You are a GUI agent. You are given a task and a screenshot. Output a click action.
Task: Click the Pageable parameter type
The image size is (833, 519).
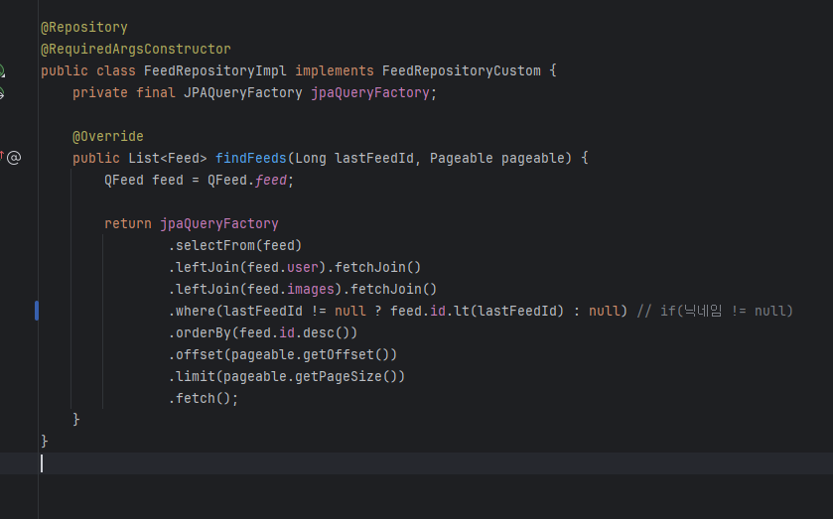coord(461,159)
